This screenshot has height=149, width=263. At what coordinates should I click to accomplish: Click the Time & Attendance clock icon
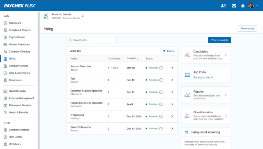pos(5,73)
